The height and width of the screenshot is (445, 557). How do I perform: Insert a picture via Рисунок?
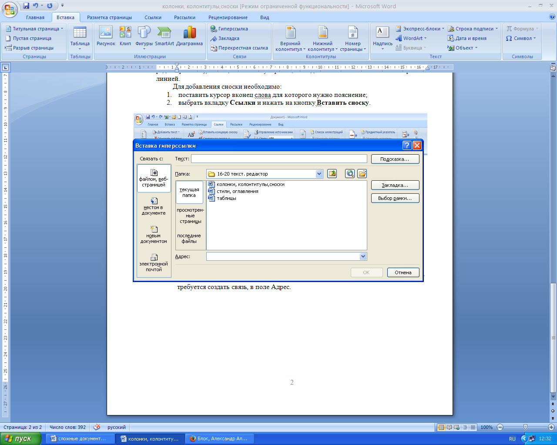pos(106,36)
